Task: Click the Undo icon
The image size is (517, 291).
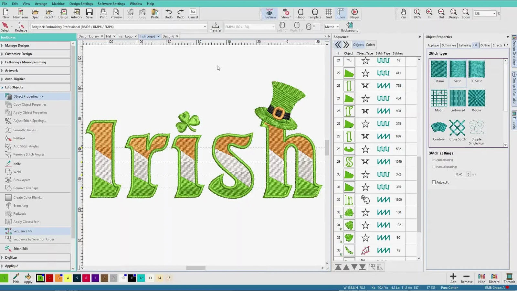Action: click(x=168, y=14)
